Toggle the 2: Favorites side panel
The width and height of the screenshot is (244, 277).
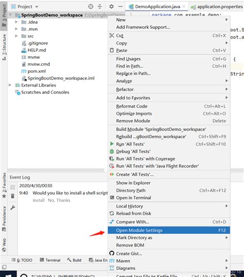pyautogui.click(x=4, y=185)
